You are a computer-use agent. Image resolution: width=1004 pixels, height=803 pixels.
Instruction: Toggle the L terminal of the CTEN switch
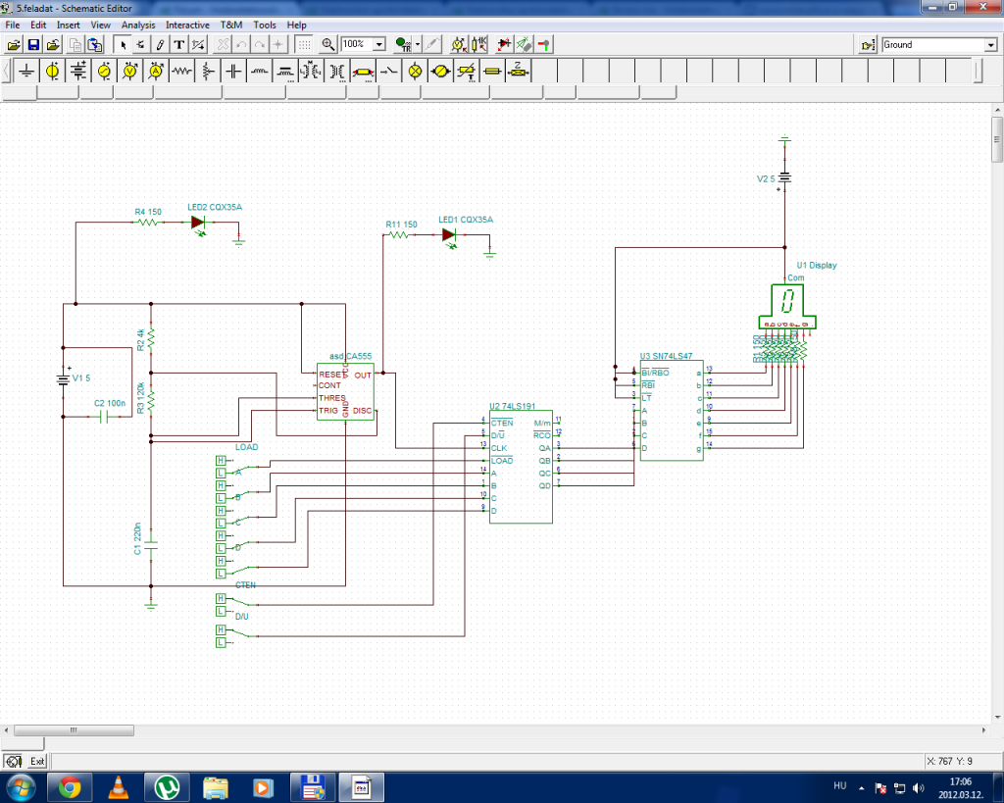(221, 611)
